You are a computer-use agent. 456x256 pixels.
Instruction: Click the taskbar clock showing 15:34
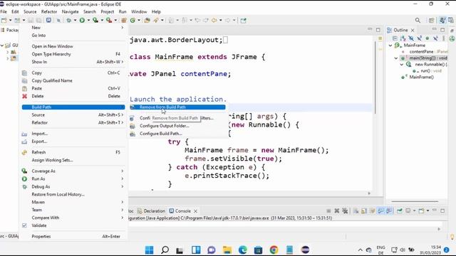coord(430,250)
